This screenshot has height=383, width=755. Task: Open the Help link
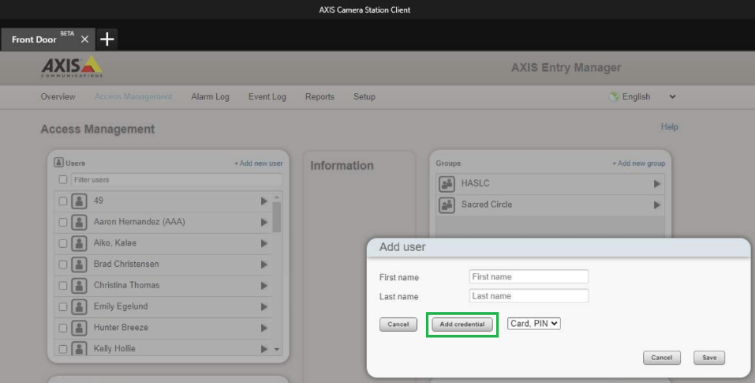point(669,126)
